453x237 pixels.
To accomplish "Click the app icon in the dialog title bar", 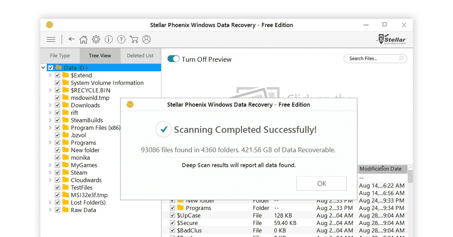I will [x=130, y=105].
